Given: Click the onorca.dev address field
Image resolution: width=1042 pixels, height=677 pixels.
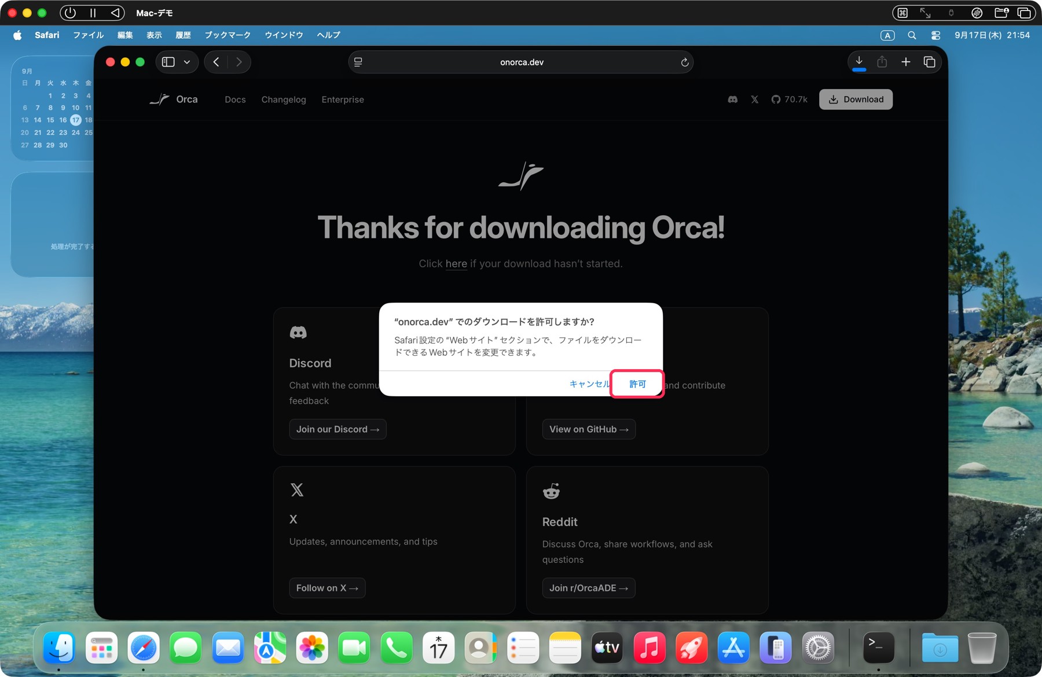Looking at the screenshot, I should (x=521, y=62).
